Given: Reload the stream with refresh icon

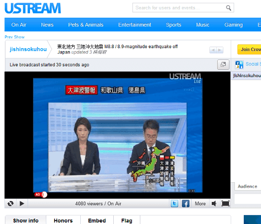Looking at the screenshot, I should [10, 203].
